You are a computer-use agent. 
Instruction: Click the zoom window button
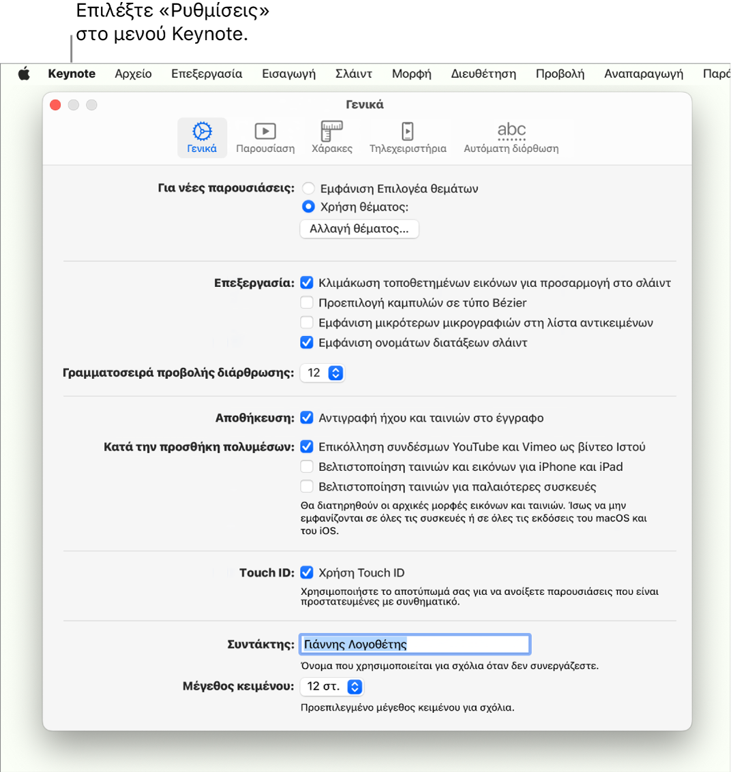pyautogui.click(x=91, y=105)
